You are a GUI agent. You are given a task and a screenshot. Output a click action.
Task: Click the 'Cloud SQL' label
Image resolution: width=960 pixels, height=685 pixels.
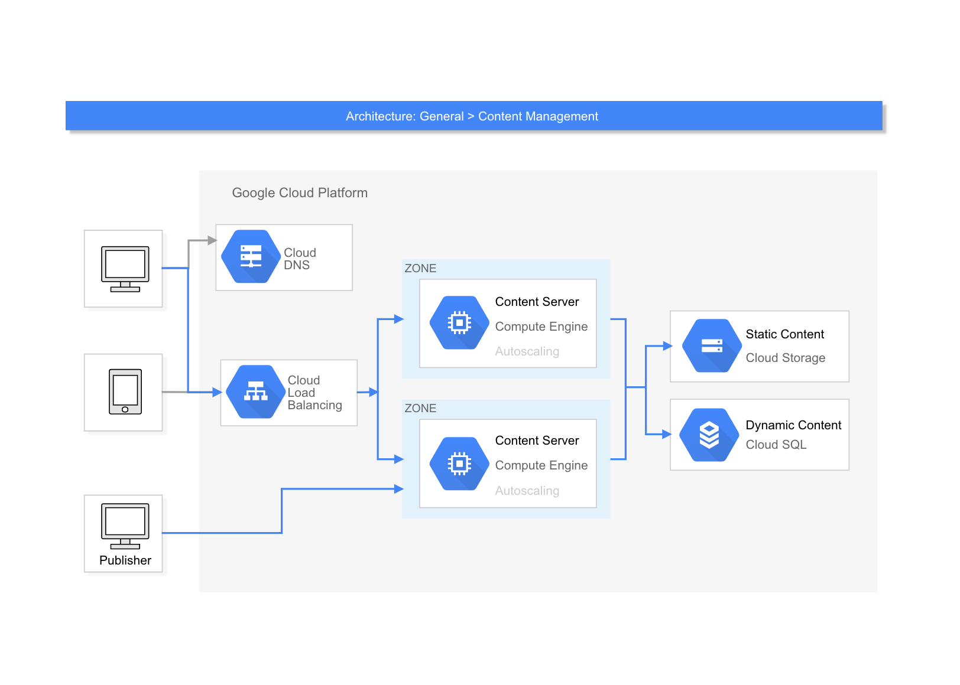[x=776, y=445]
